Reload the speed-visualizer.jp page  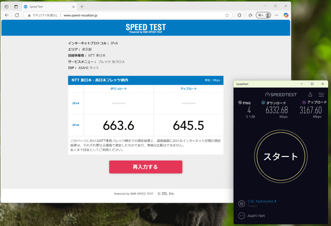(x=17, y=15)
